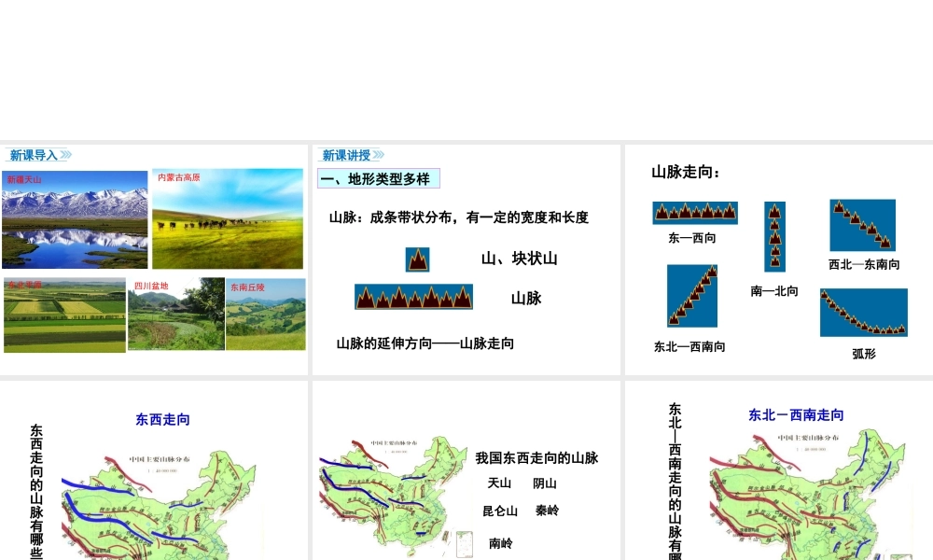933x560 pixels.
Task: Click the China map under 东西走向 title
Action: coord(160,506)
